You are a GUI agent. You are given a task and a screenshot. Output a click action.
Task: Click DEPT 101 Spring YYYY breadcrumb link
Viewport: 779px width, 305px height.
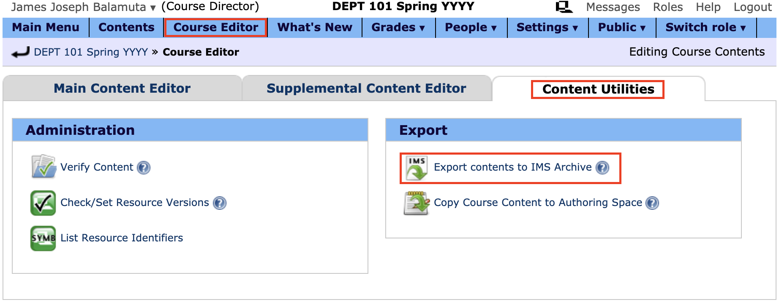(x=91, y=52)
